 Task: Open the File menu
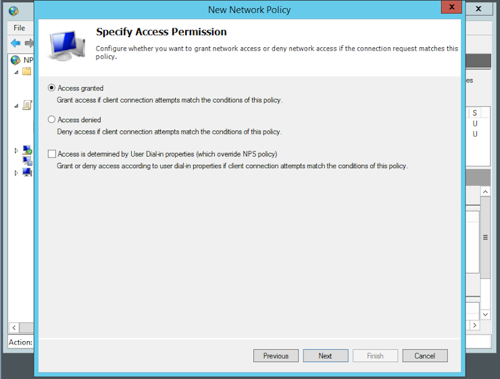[x=19, y=28]
